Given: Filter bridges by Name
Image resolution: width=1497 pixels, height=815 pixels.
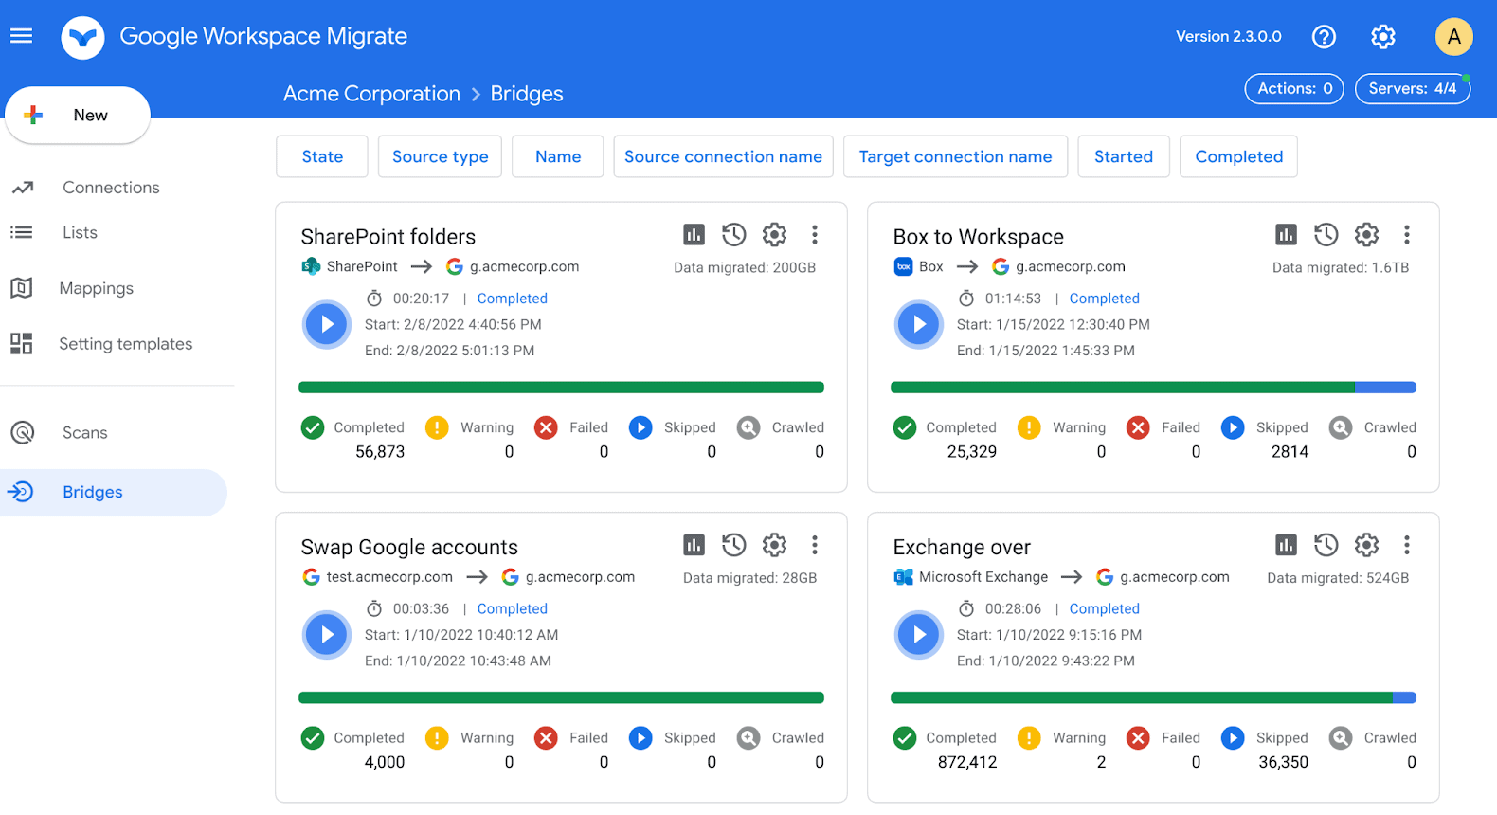Looking at the screenshot, I should pos(558,156).
